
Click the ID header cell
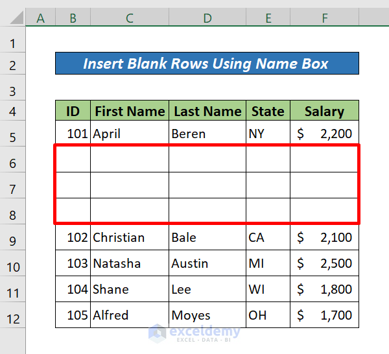click(73, 111)
